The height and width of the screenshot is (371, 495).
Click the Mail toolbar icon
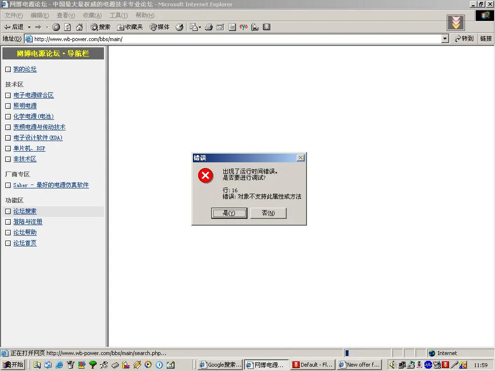[193, 27]
